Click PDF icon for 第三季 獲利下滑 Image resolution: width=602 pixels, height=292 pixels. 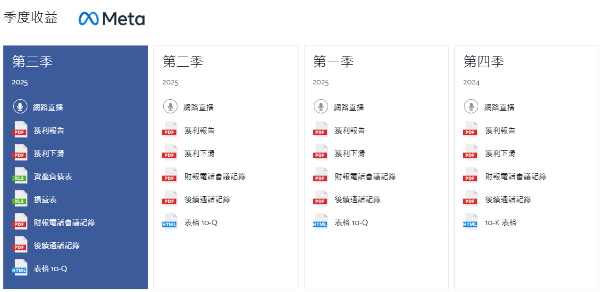pyautogui.click(x=20, y=152)
